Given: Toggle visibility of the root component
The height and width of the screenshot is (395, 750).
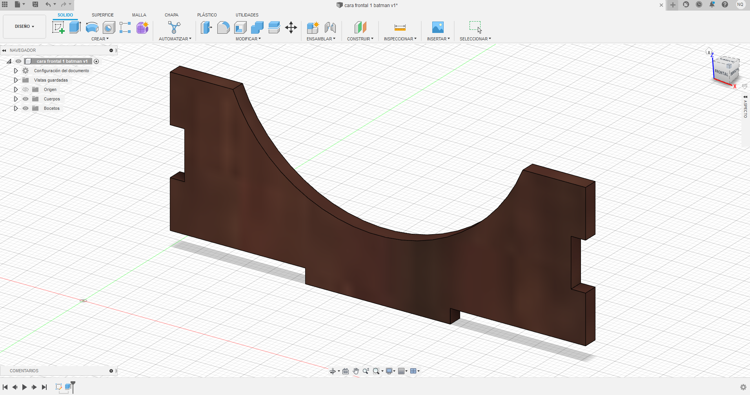Looking at the screenshot, I should (x=18, y=61).
